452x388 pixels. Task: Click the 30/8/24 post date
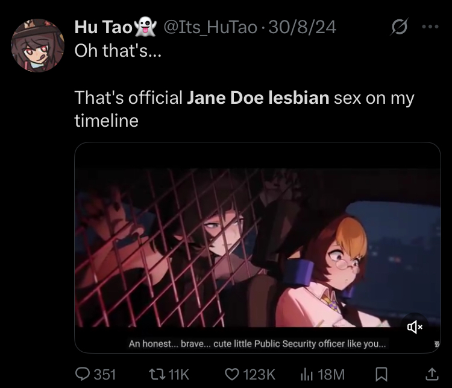303,27
